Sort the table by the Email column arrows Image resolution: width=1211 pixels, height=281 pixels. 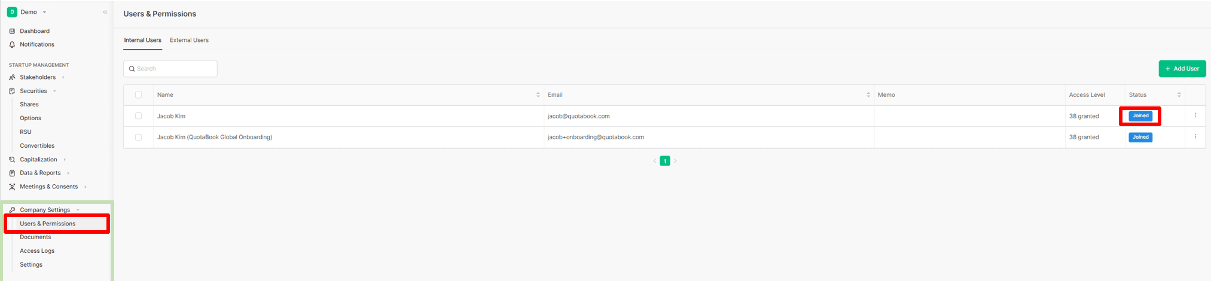pyautogui.click(x=868, y=95)
